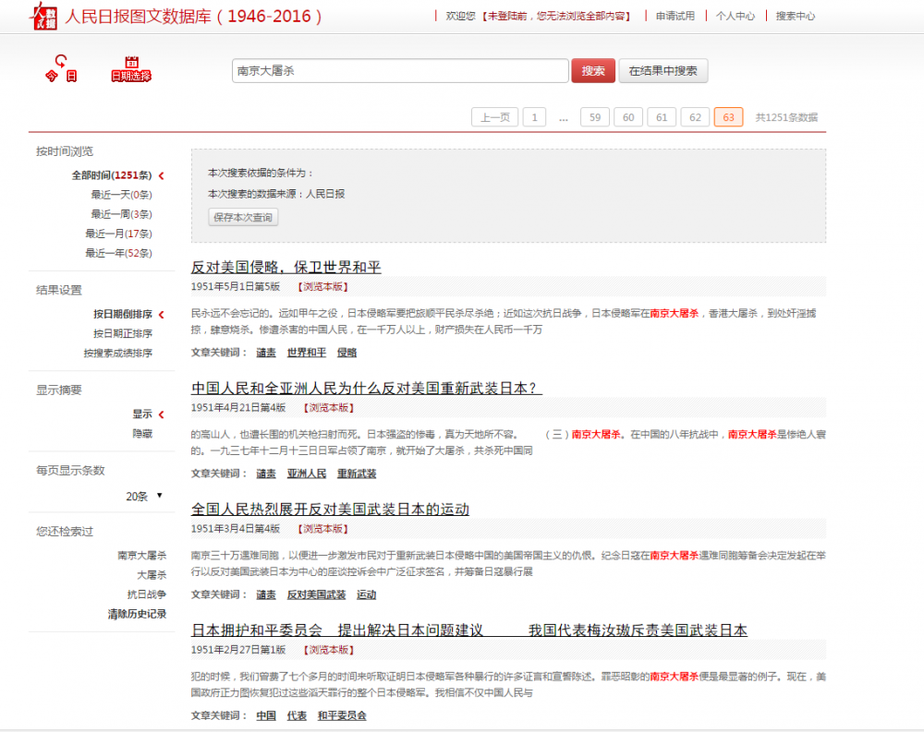
Task: Click 申请试用 link in header
Action: [675, 16]
